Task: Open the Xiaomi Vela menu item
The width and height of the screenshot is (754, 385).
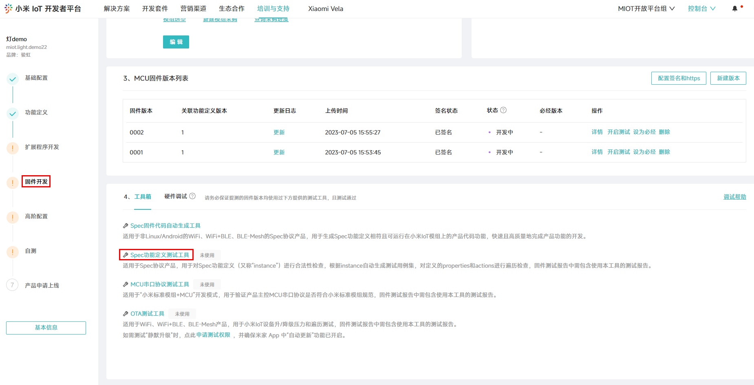Action: (326, 9)
